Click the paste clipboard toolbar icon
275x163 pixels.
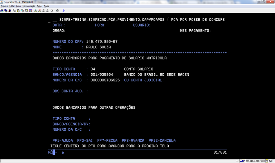18,11
